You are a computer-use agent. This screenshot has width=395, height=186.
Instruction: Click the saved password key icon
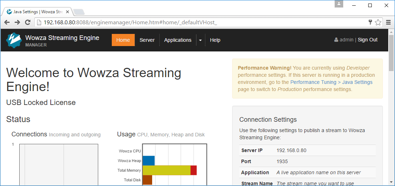(x=370, y=22)
